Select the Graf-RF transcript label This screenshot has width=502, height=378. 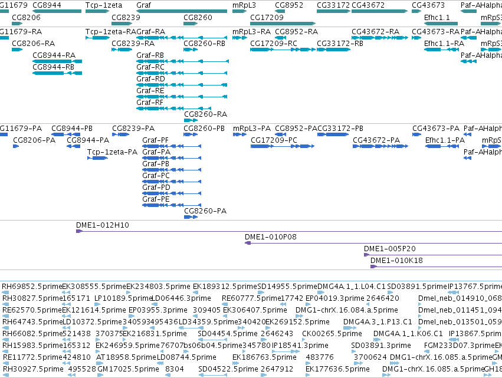(x=150, y=103)
